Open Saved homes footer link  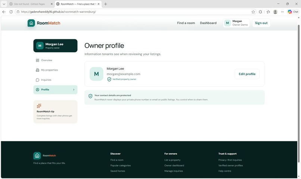coord(118,171)
